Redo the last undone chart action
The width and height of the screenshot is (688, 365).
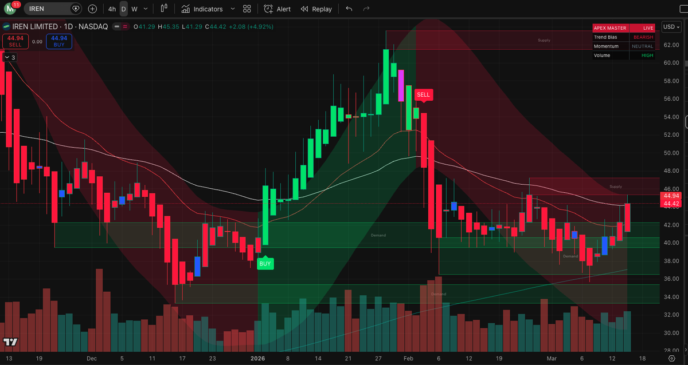(x=366, y=9)
